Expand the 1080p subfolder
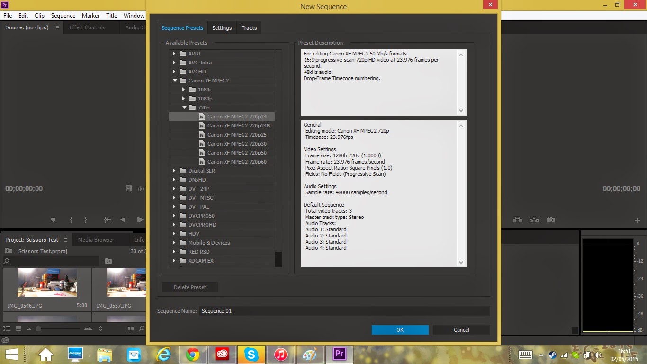The height and width of the screenshot is (364, 647). 184,99
